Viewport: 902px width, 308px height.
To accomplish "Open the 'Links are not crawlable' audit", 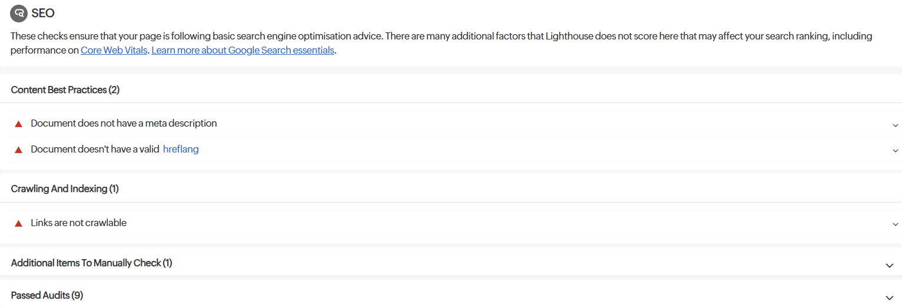I will click(78, 223).
